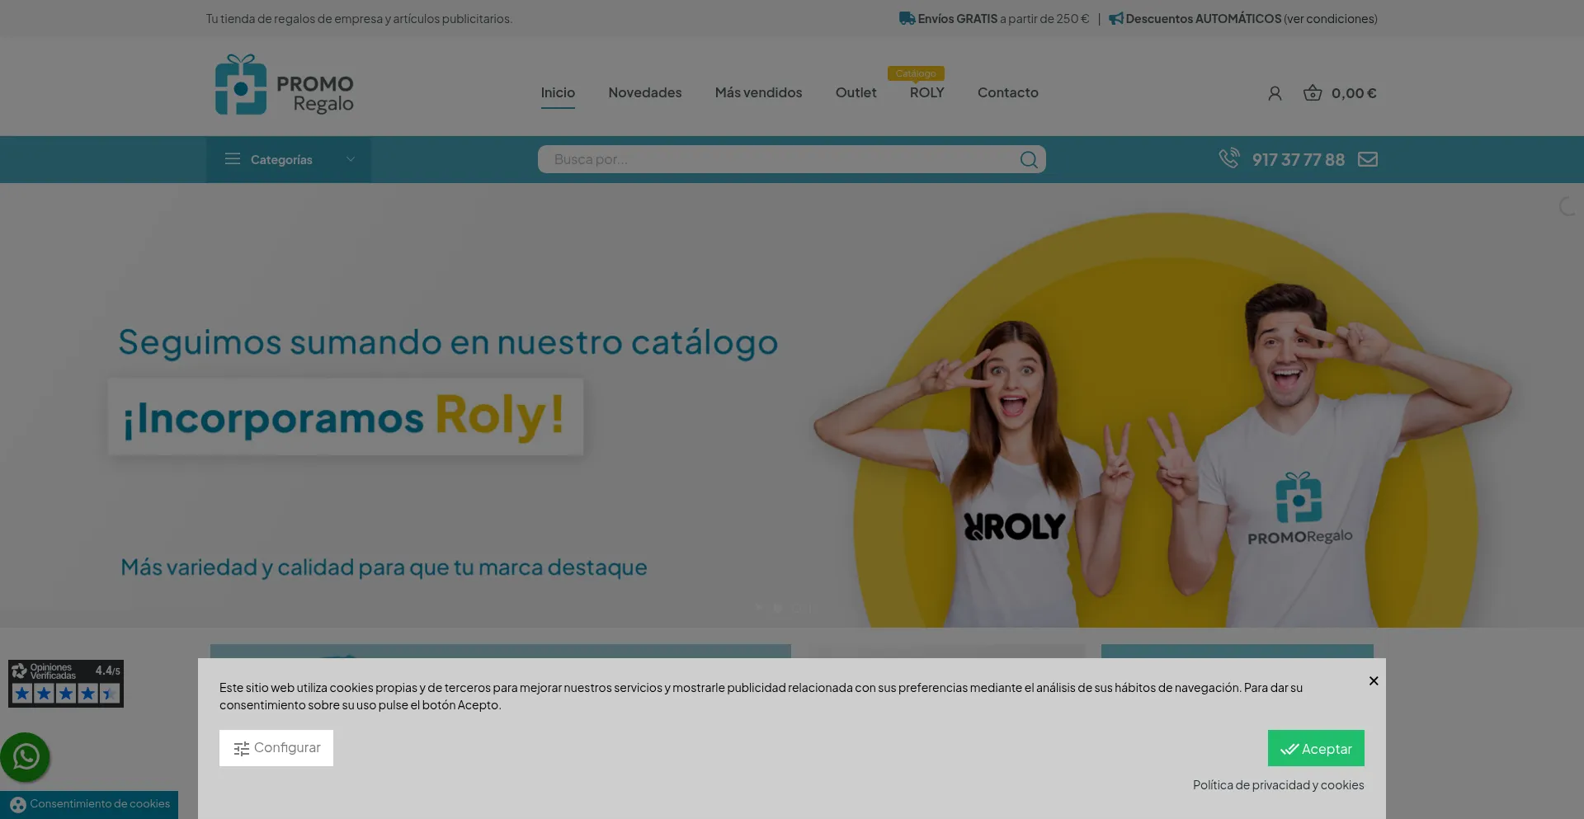1584x819 pixels.
Task: Click Consentimiento de cookies tab
Action: (x=89, y=804)
